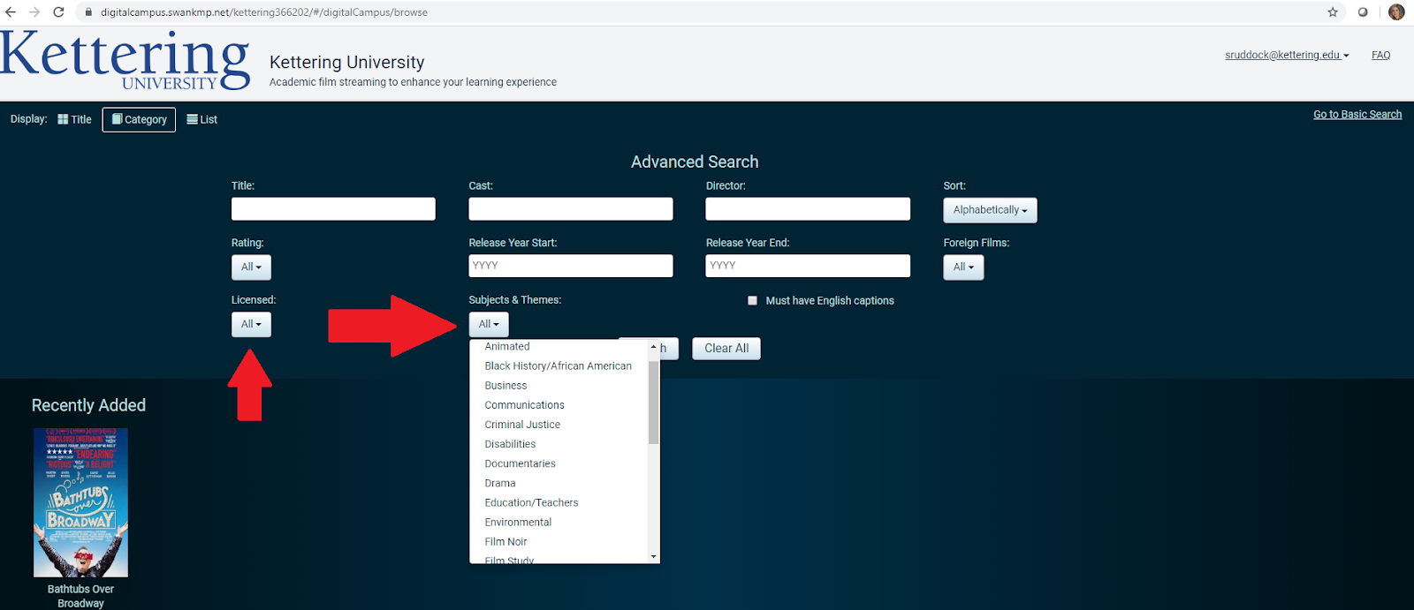The width and height of the screenshot is (1414, 610).
Task: Select Drama from subjects list
Action: point(500,483)
